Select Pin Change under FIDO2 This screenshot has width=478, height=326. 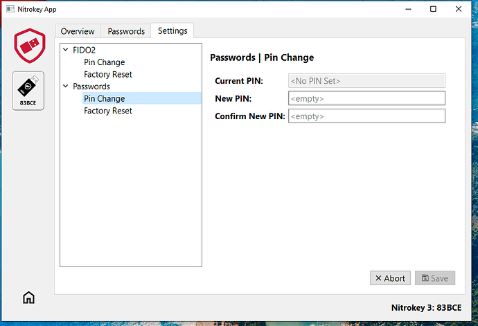point(105,62)
